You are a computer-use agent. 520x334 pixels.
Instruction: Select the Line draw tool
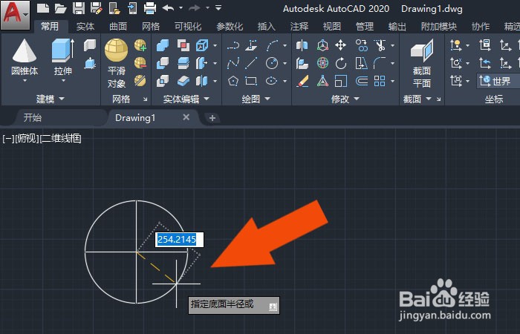point(251,63)
